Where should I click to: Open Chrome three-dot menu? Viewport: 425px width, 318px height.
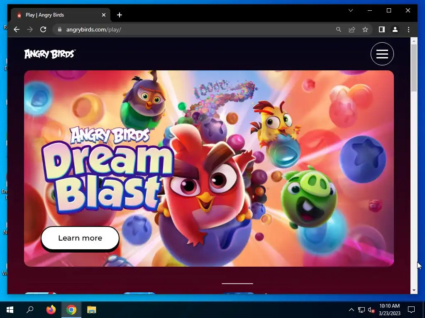tap(408, 29)
